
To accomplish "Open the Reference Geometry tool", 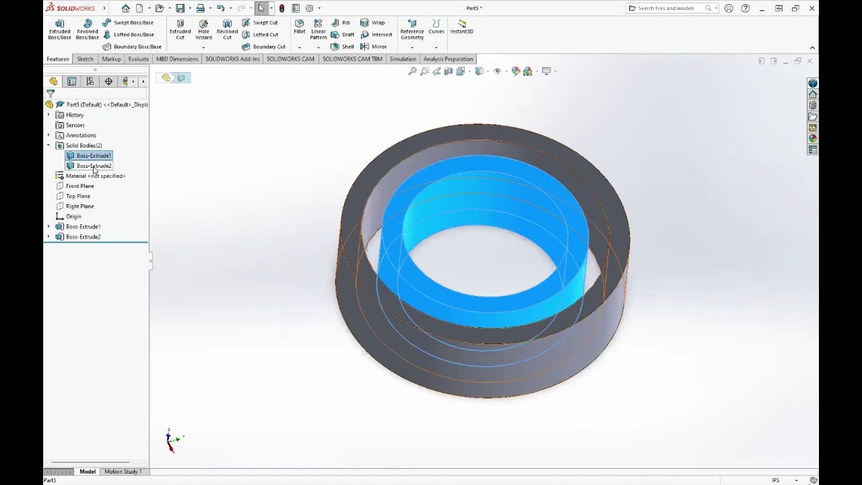I will point(412,29).
